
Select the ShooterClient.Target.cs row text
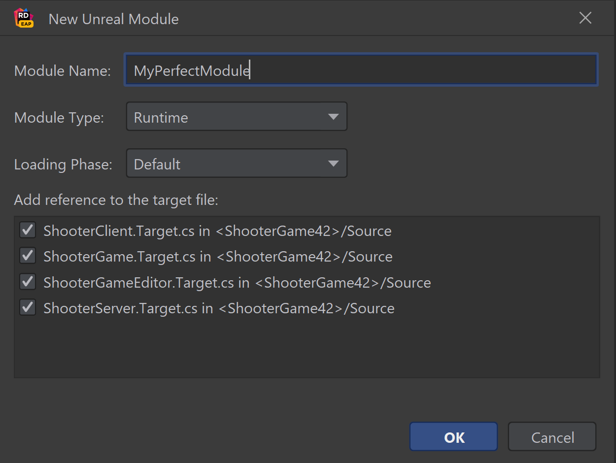(217, 231)
